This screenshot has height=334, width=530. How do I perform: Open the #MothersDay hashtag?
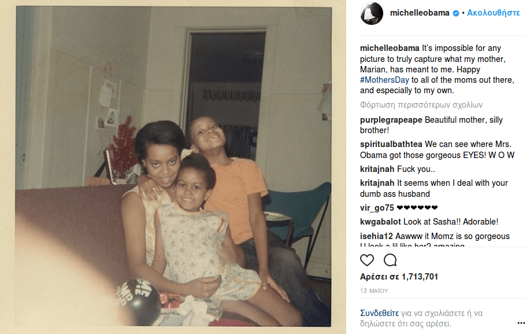click(384, 80)
